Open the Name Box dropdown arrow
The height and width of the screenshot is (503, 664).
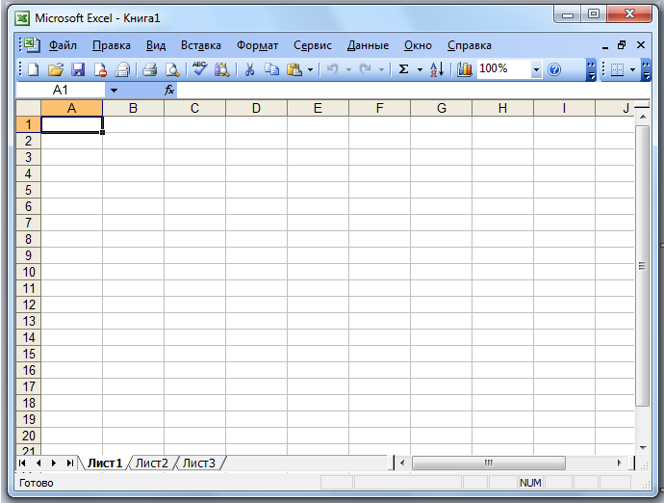114,90
